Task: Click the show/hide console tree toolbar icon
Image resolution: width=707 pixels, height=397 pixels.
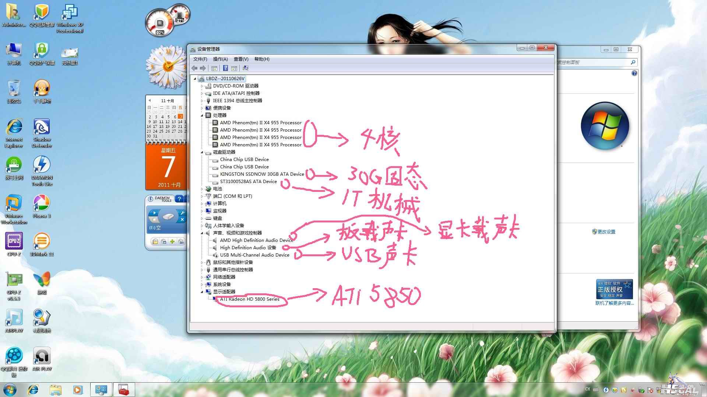Action: tap(214, 68)
